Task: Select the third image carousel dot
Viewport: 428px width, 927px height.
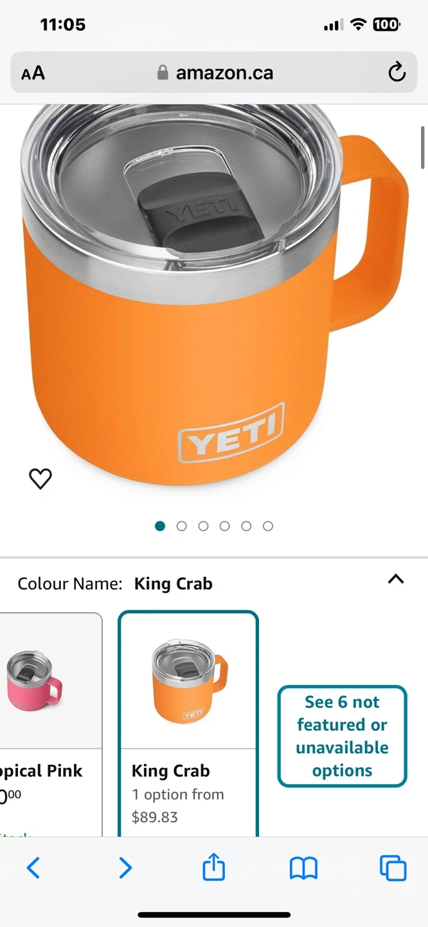Action: [x=203, y=526]
